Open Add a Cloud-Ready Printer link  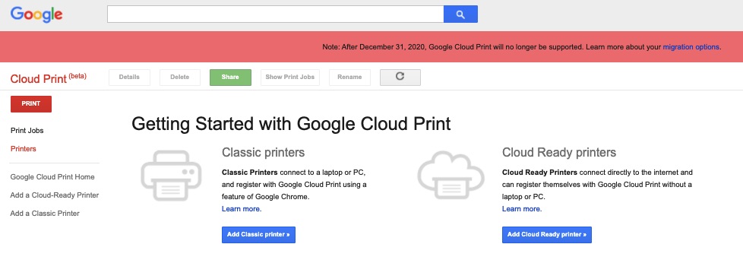(x=55, y=195)
